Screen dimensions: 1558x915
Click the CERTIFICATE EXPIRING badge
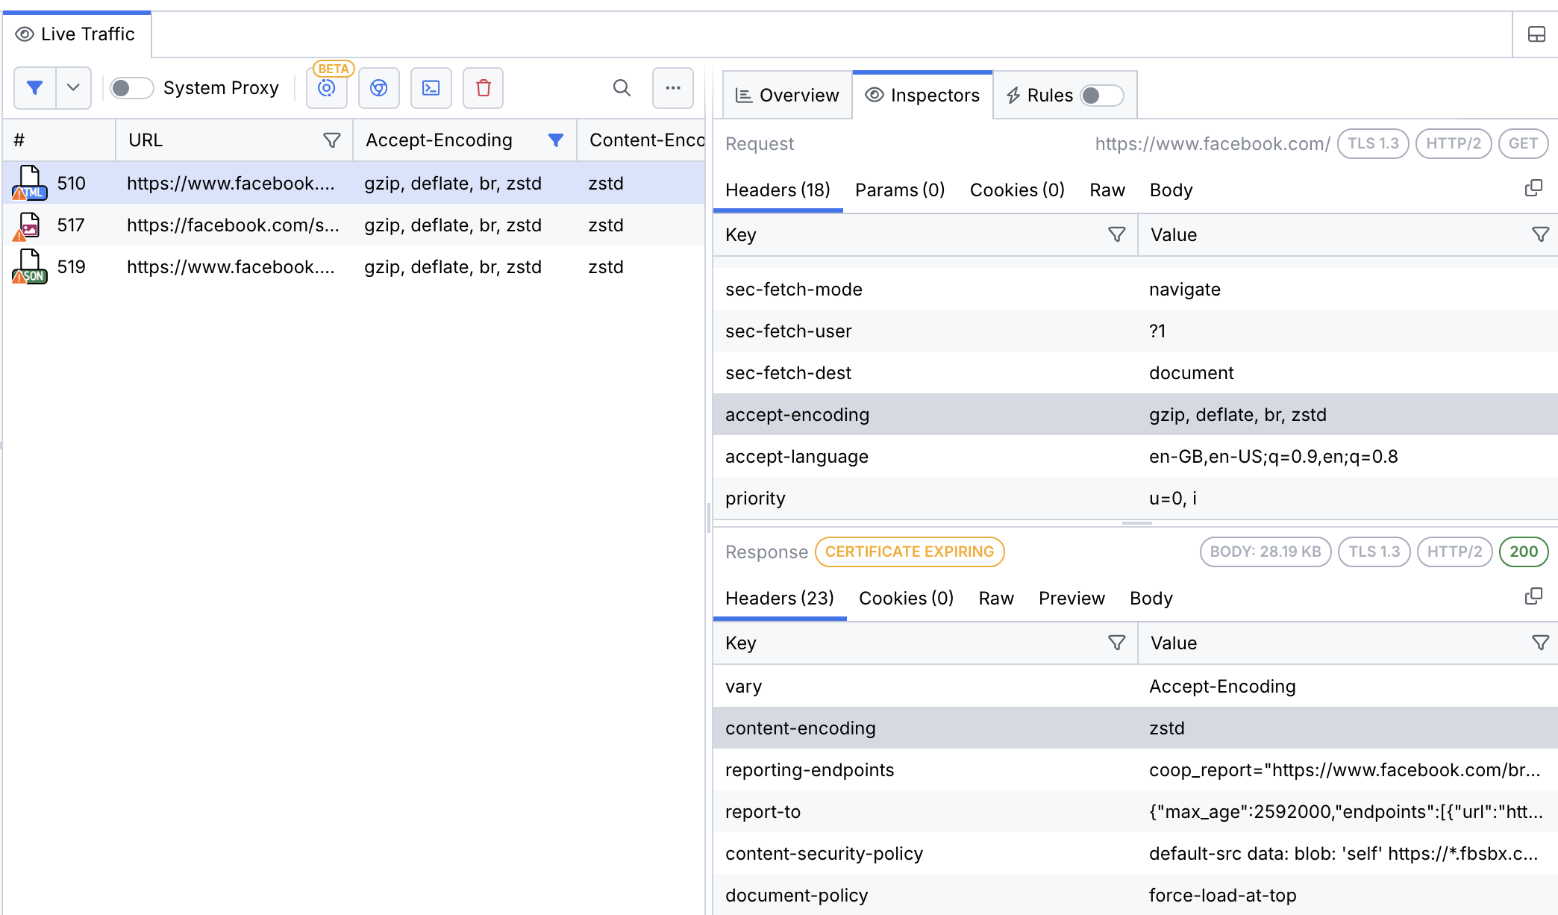tap(910, 552)
